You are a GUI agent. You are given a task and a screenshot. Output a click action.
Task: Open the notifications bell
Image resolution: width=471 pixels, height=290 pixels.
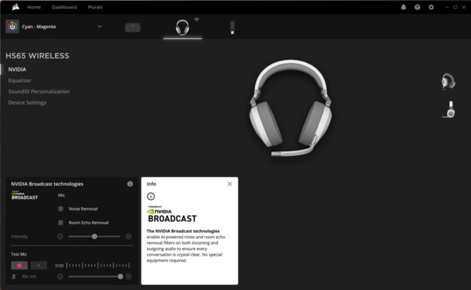coord(404,7)
